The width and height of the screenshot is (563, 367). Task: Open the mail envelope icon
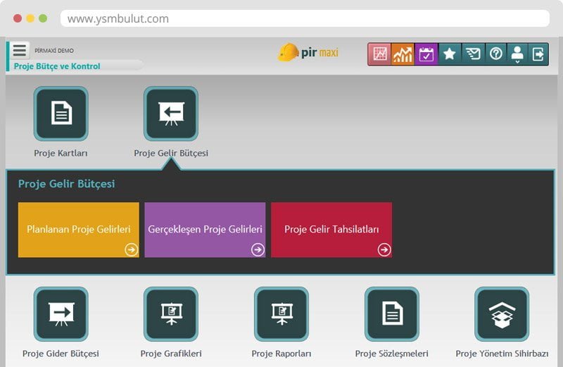click(473, 54)
